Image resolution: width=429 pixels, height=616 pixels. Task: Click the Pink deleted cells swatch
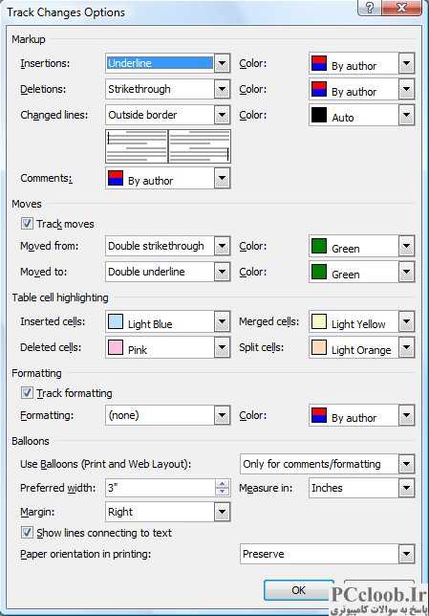coord(116,347)
